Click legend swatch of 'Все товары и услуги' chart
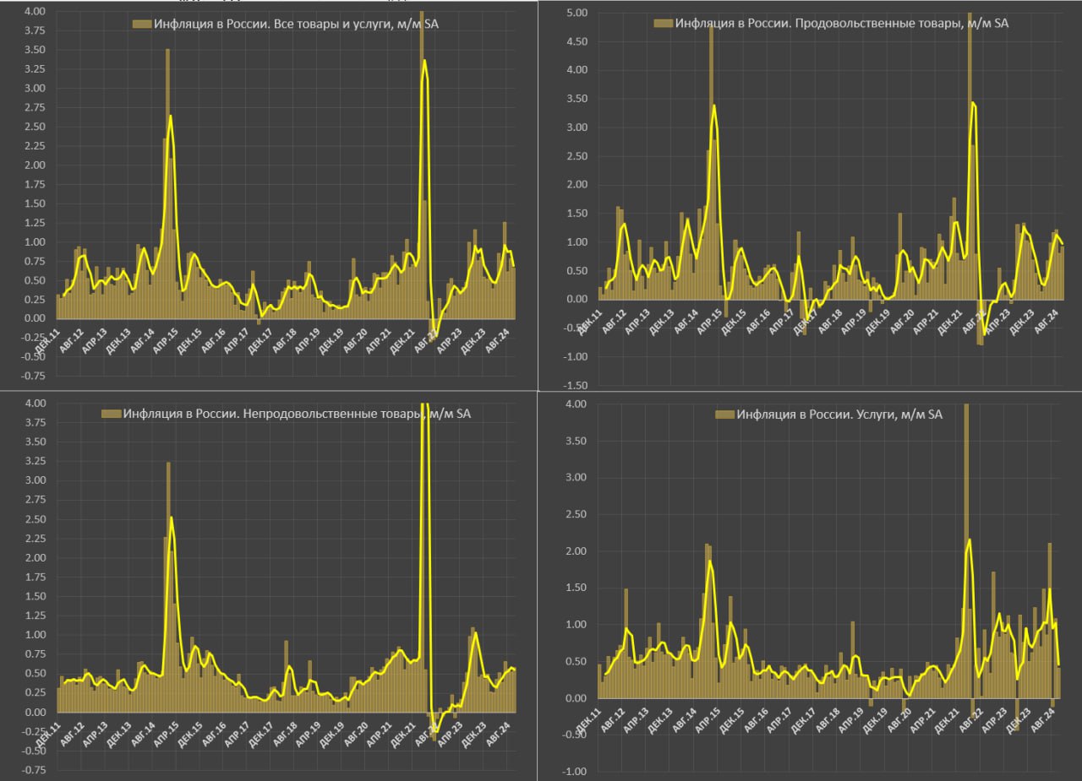1082x781 pixels. click(x=143, y=24)
